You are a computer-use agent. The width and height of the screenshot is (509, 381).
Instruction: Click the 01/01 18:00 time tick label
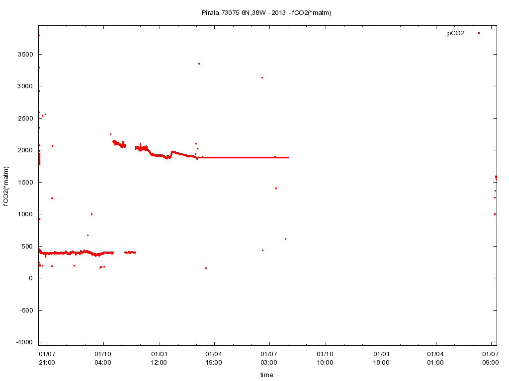point(381,358)
